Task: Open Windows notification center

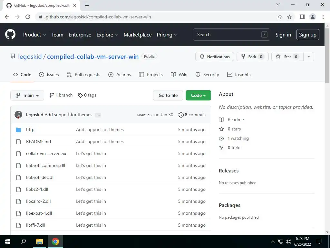Action: tap(319, 242)
